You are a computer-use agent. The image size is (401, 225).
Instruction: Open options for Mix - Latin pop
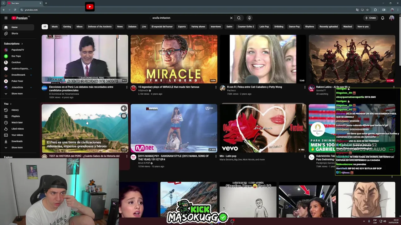tap(305, 156)
